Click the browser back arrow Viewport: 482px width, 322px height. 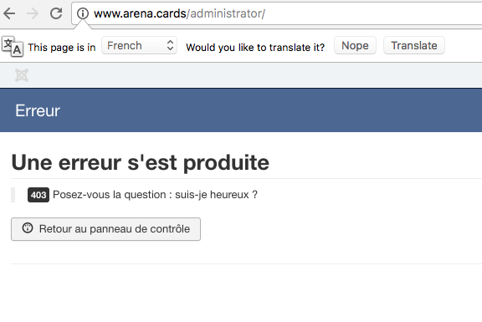(x=9, y=13)
